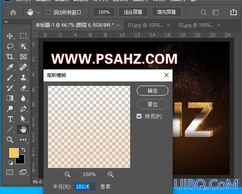Select the Spot Healing Brush tool
The width and height of the screenshot is (242, 194).
pyautogui.click(x=23, y=67)
